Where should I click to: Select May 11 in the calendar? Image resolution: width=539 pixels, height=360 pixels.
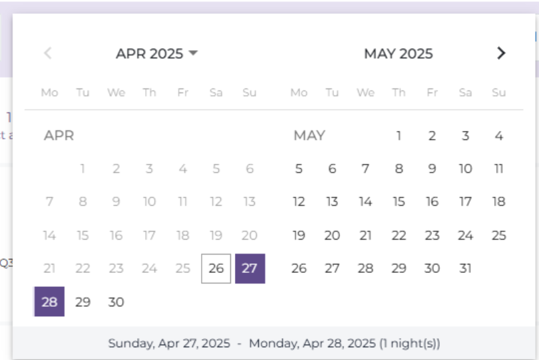[498, 169]
